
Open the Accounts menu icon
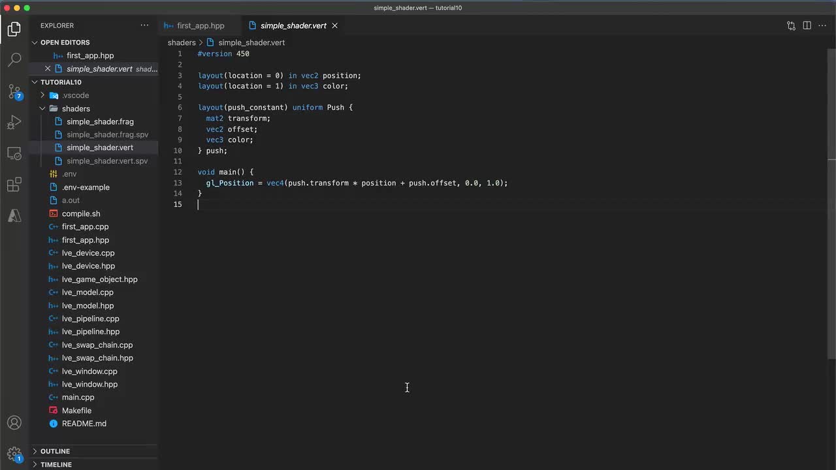click(x=14, y=423)
